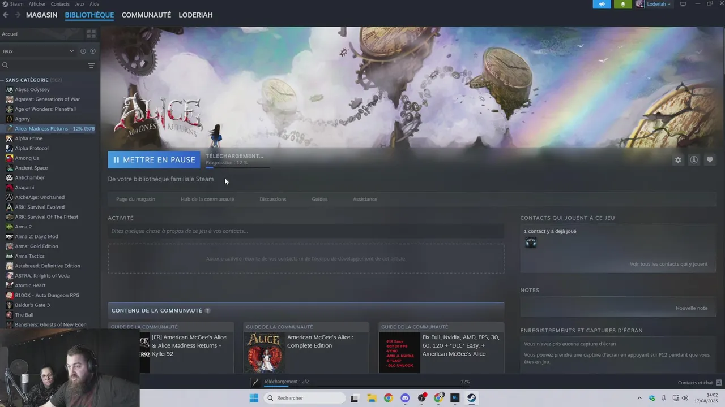This screenshot has width=725, height=407.
Task: Collapse SANS CATÉGORIE game list
Action: click(x=2, y=80)
